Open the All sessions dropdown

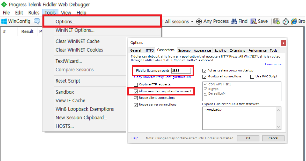[179, 21]
